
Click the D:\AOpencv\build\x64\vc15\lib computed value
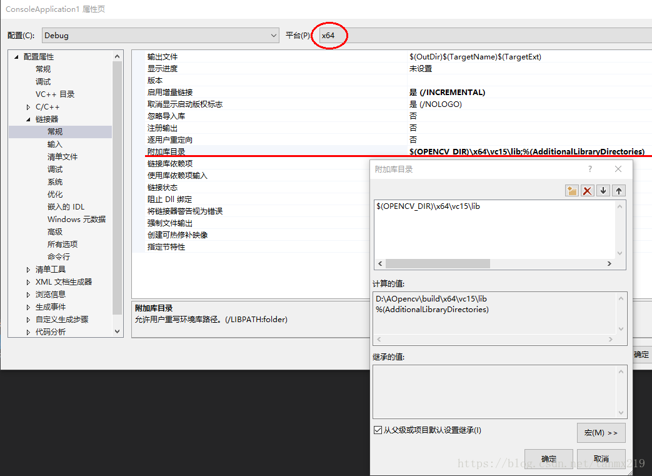tap(431, 299)
